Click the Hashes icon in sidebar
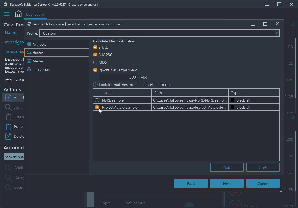This screenshot has height=208, width=298. click(x=29, y=53)
